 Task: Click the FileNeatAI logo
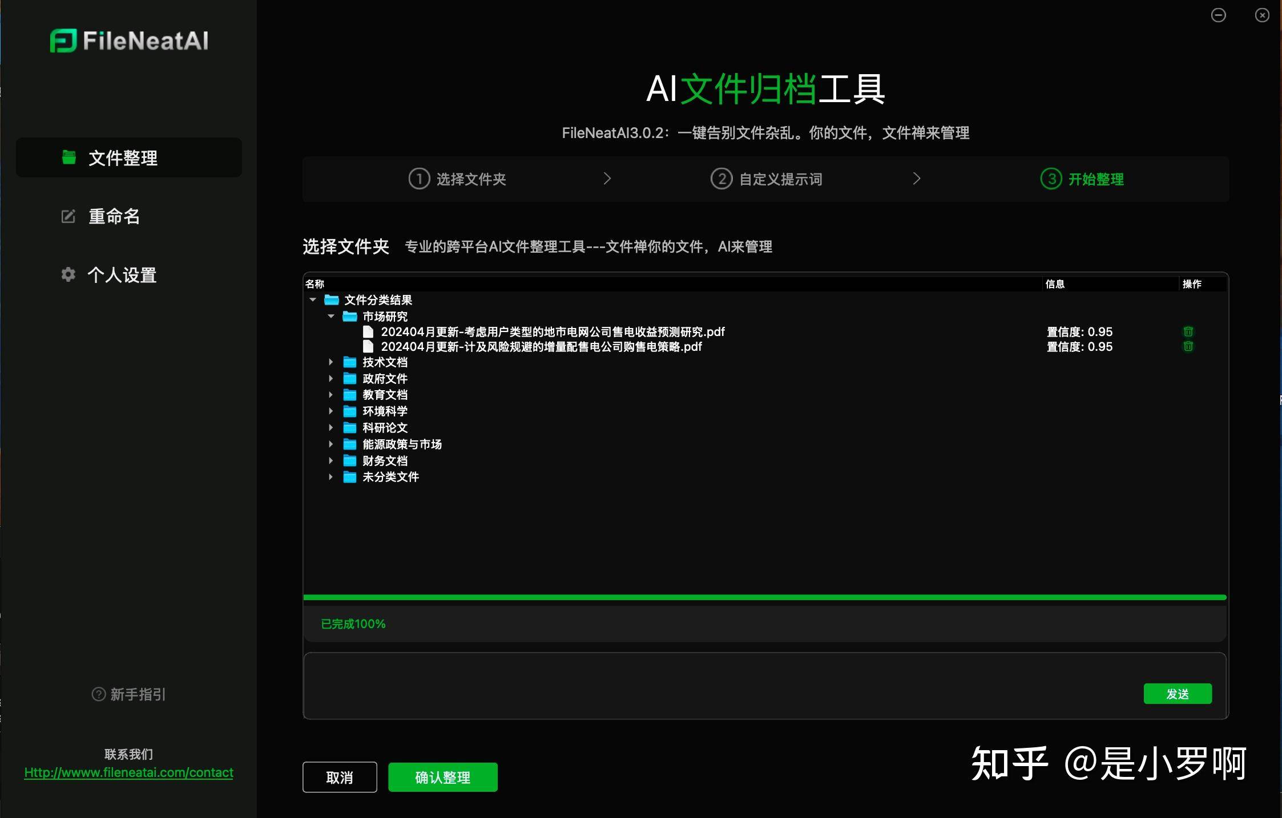pyautogui.click(x=129, y=41)
